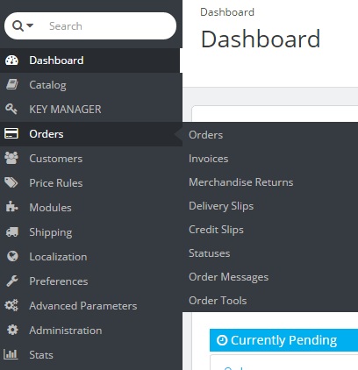Open Invoices in the Orders submenu

pyautogui.click(x=209, y=159)
